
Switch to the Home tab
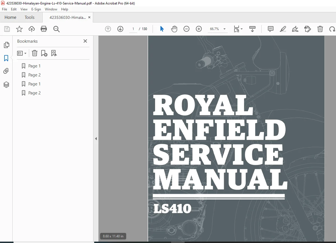[10, 17]
